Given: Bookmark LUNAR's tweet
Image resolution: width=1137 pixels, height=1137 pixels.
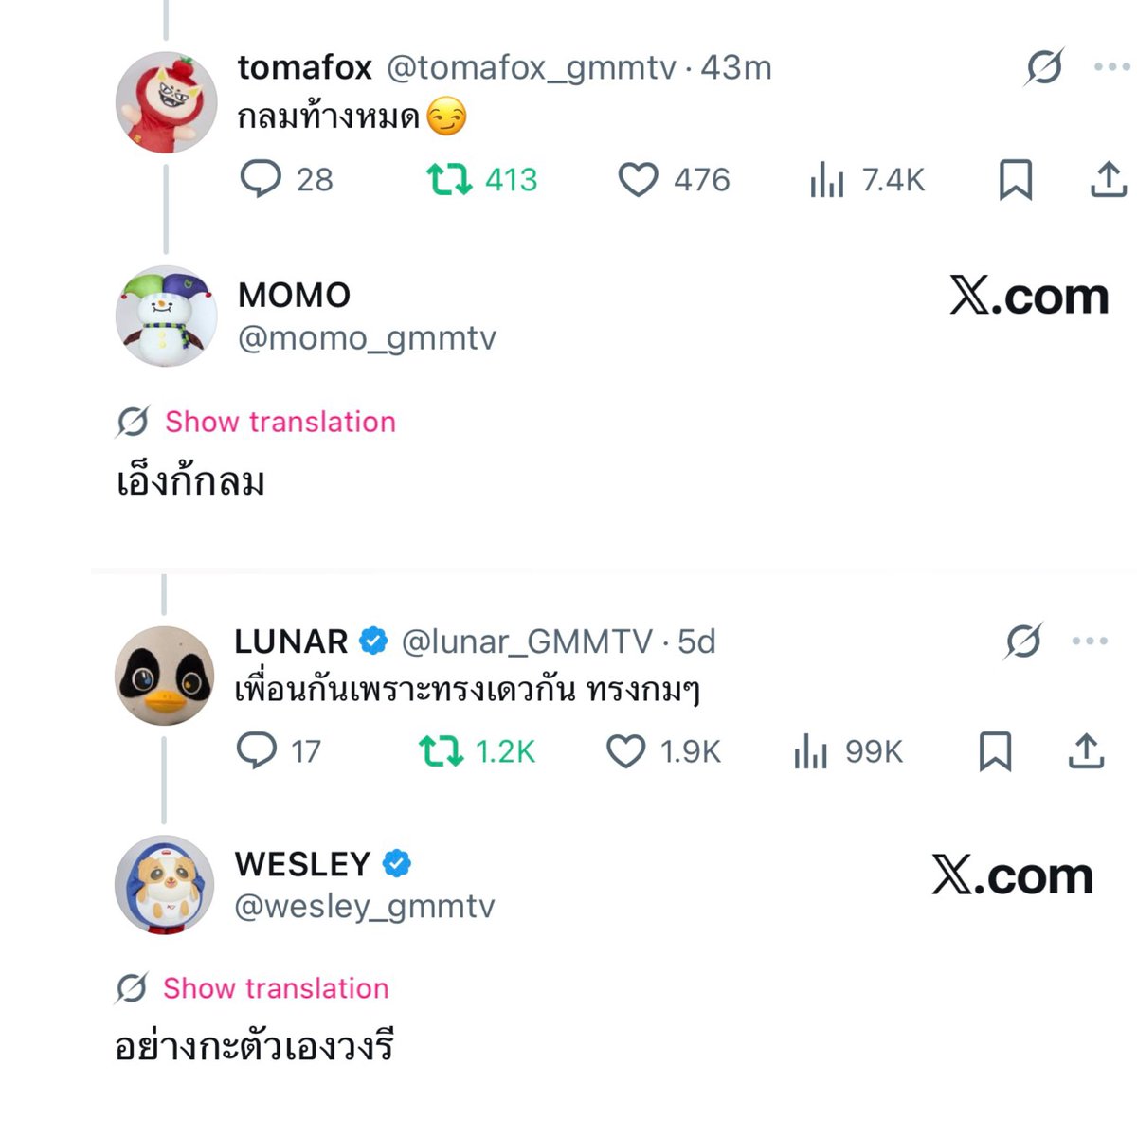Looking at the screenshot, I should pos(995,751).
